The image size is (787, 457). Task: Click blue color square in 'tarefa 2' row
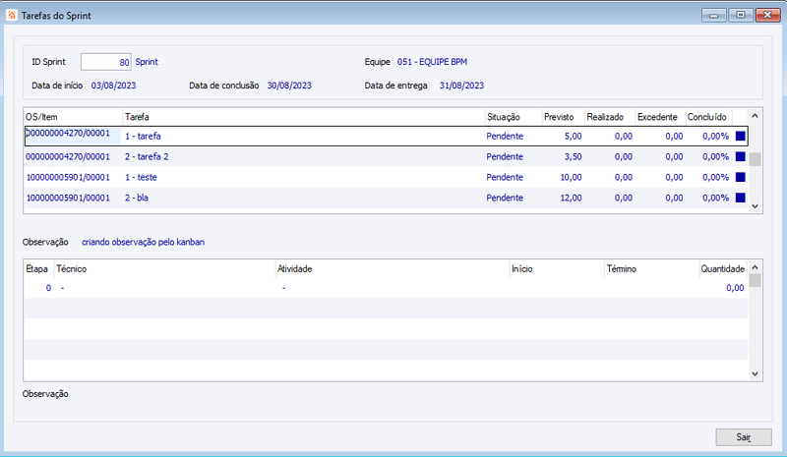click(741, 156)
